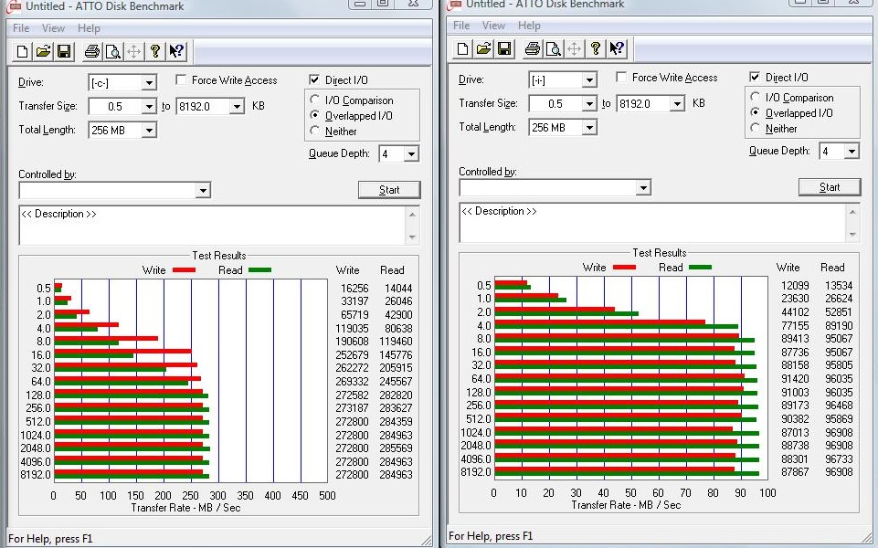Click the About question-mark icon in the [-c-] window
The width and height of the screenshot is (878, 548).
pyautogui.click(x=155, y=51)
